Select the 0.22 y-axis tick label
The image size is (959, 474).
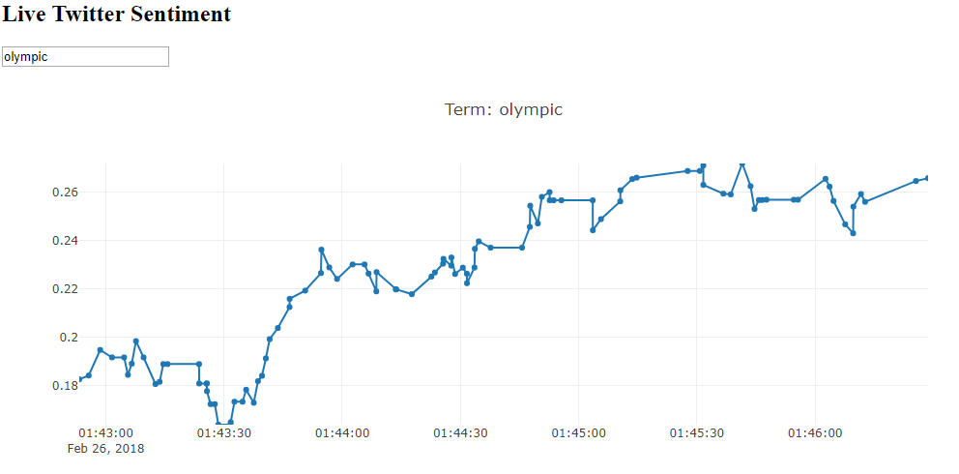(66, 289)
